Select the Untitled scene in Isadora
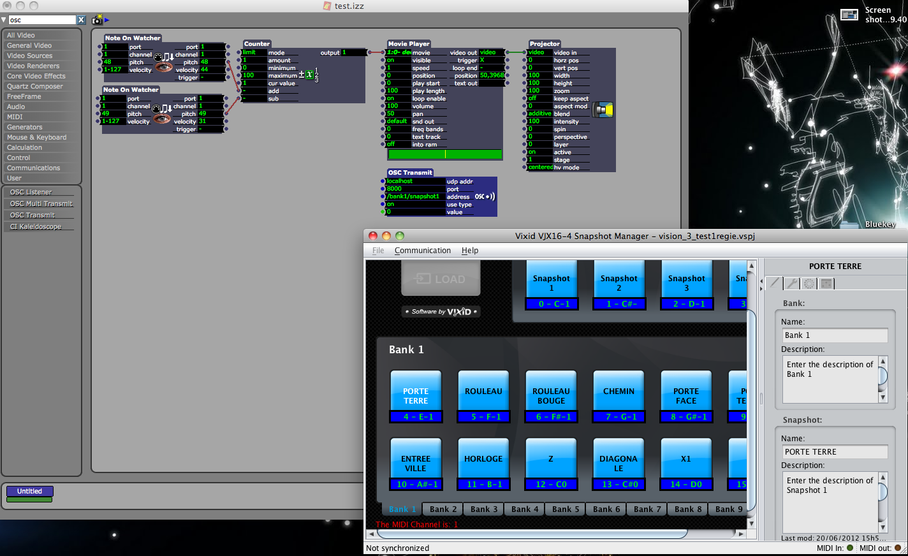Image resolution: width=908 pixels, height=556 pixels. pos(29,491)
